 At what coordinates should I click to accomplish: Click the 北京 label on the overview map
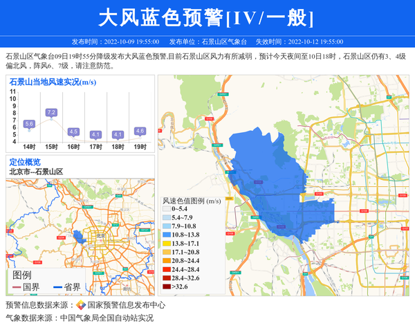[101, 235]
